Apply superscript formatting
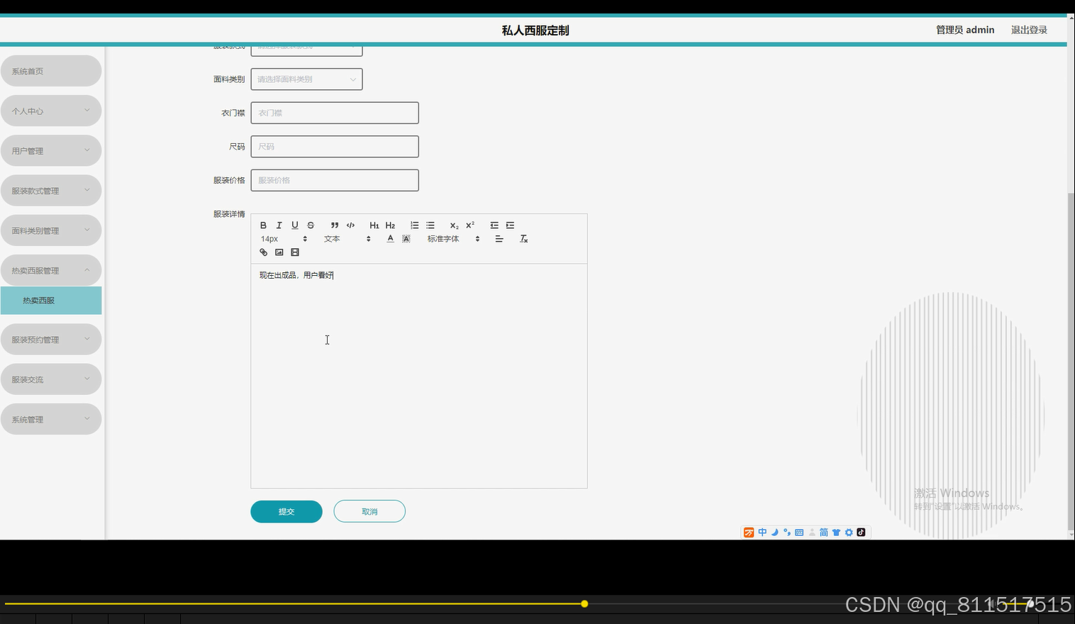This screenshot has height=624, width=1075. [x=470, y=225]
